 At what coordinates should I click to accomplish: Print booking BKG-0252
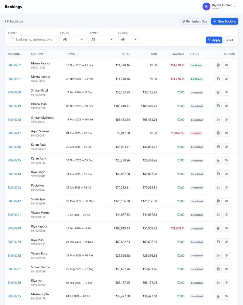(218, 65)
